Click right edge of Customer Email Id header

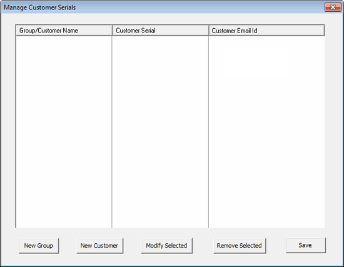point(324,30)
